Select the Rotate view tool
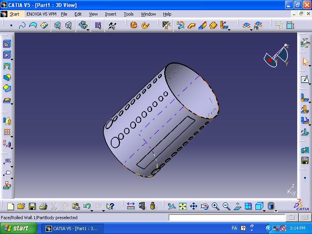 [x=204, y=206]
